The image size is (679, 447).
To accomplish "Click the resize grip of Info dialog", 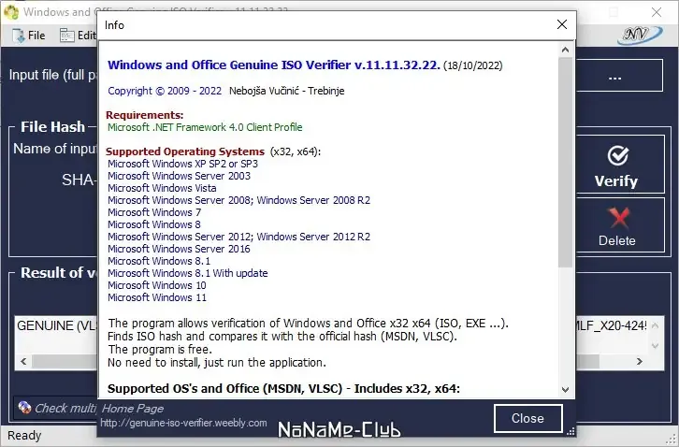I will point(571,431).
